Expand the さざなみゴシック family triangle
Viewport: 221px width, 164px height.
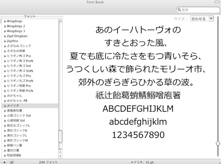5,46
